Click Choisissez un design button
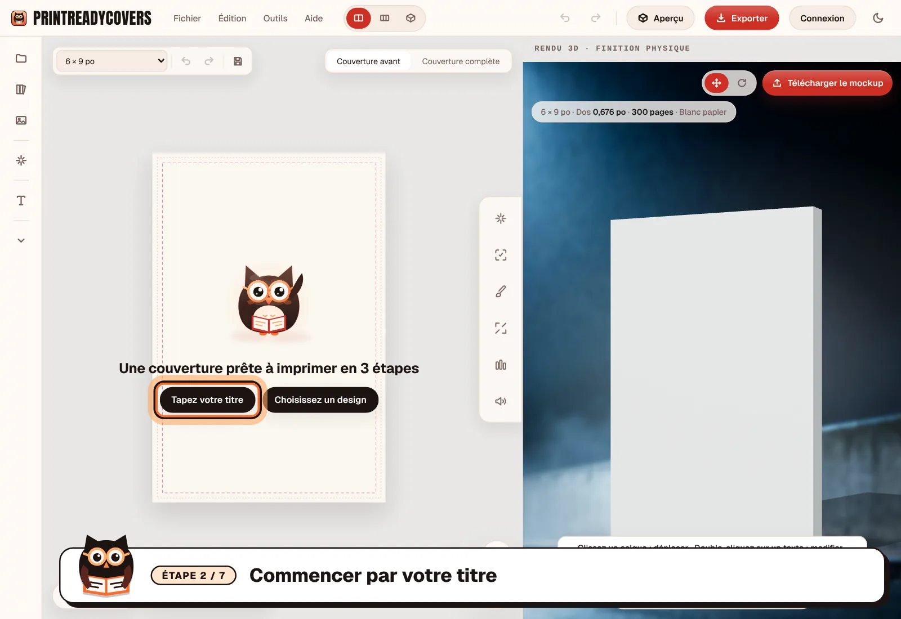Viewport: 901px width, 619px height. pos(320,400)
